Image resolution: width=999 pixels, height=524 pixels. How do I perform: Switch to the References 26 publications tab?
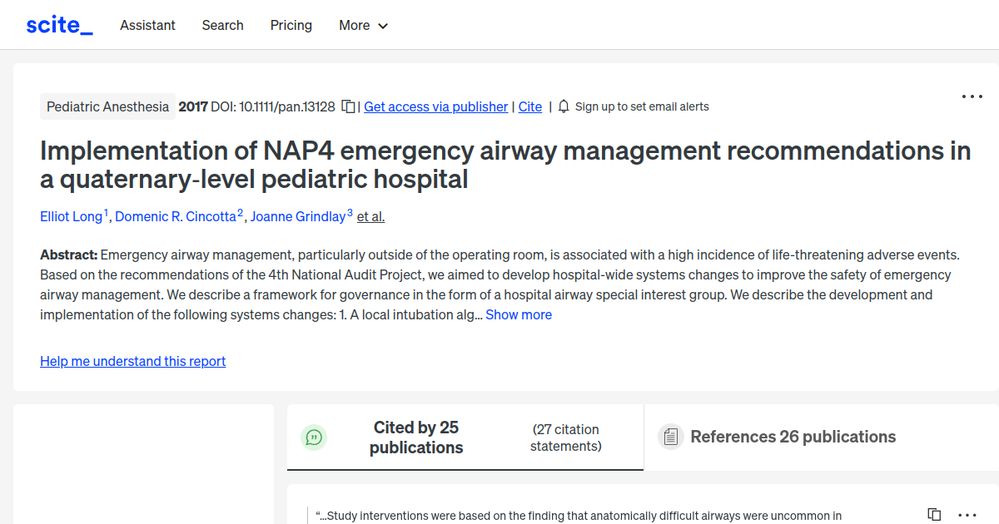(x=792, y=436)
